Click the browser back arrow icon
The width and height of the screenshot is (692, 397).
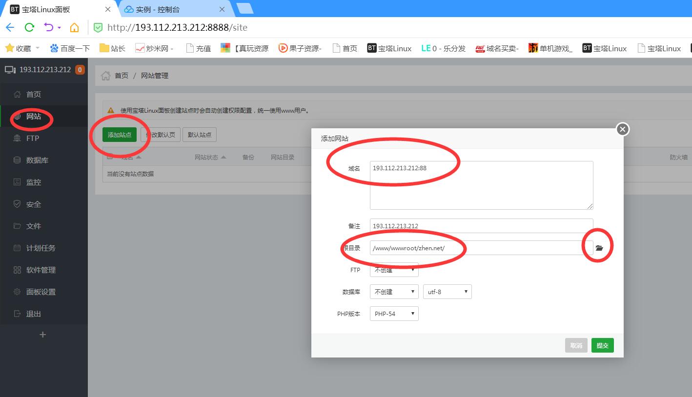10,27
